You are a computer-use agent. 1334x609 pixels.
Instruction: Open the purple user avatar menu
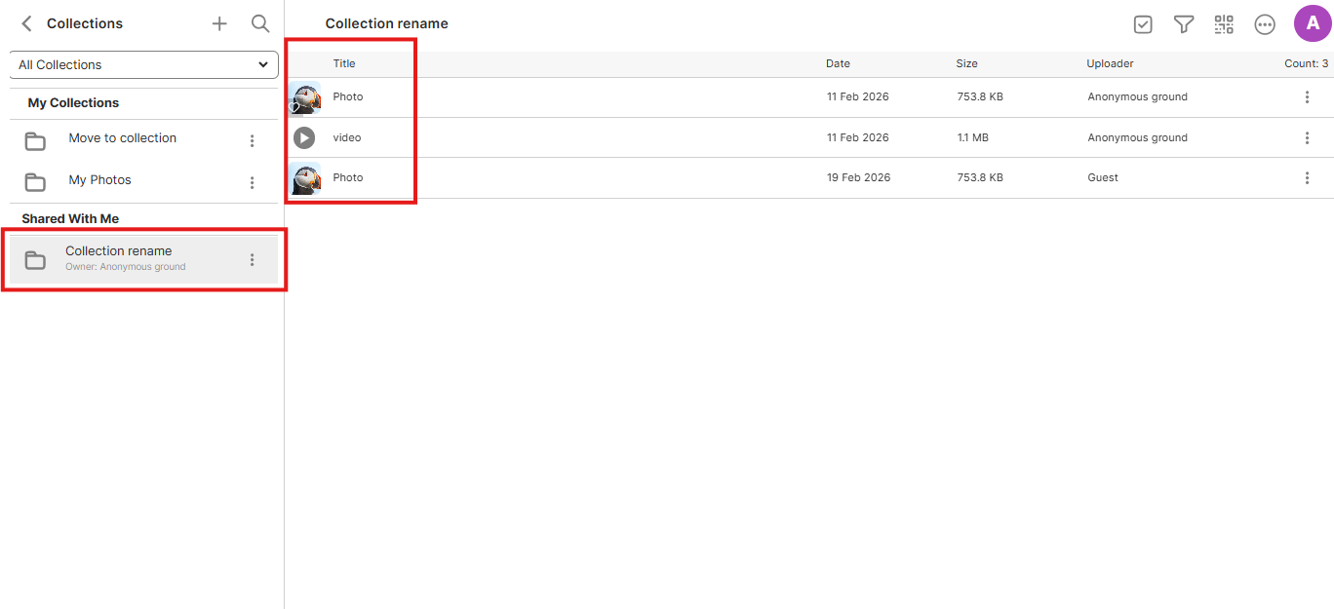tap(1313, 23)
